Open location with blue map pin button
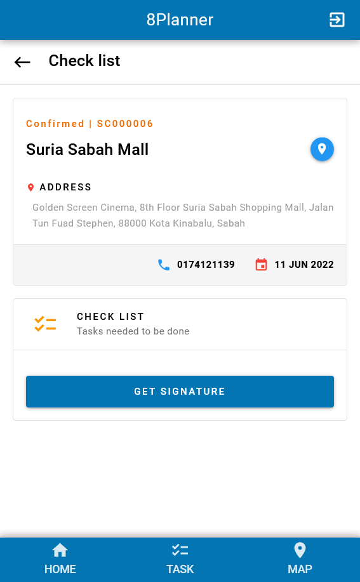This screenshot has width=360, height=582. tap(322, 149)
